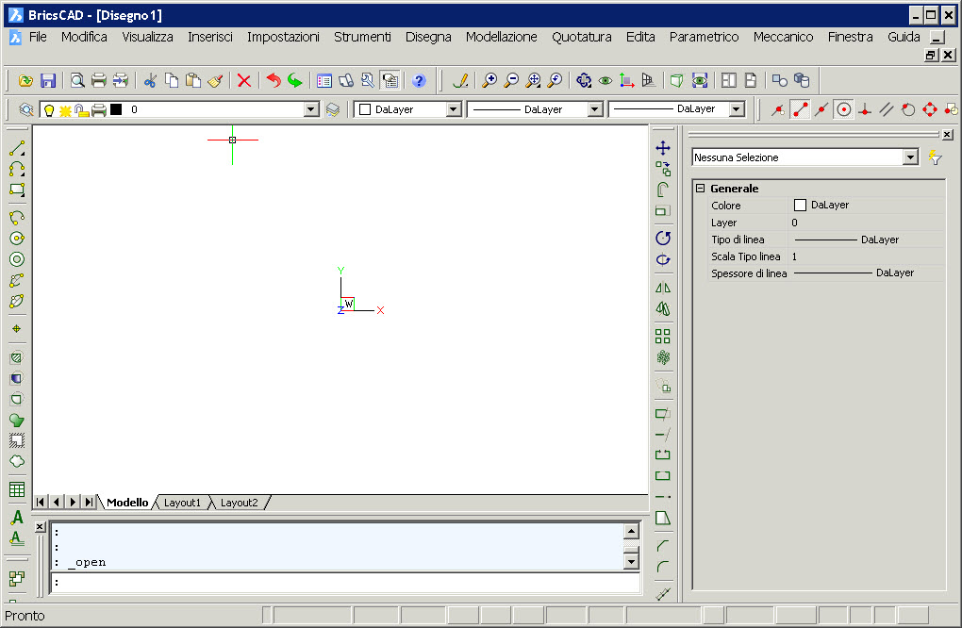Collapse the Generale properties section
This screenshot has height=628, width=962.
tap(700, 189)
